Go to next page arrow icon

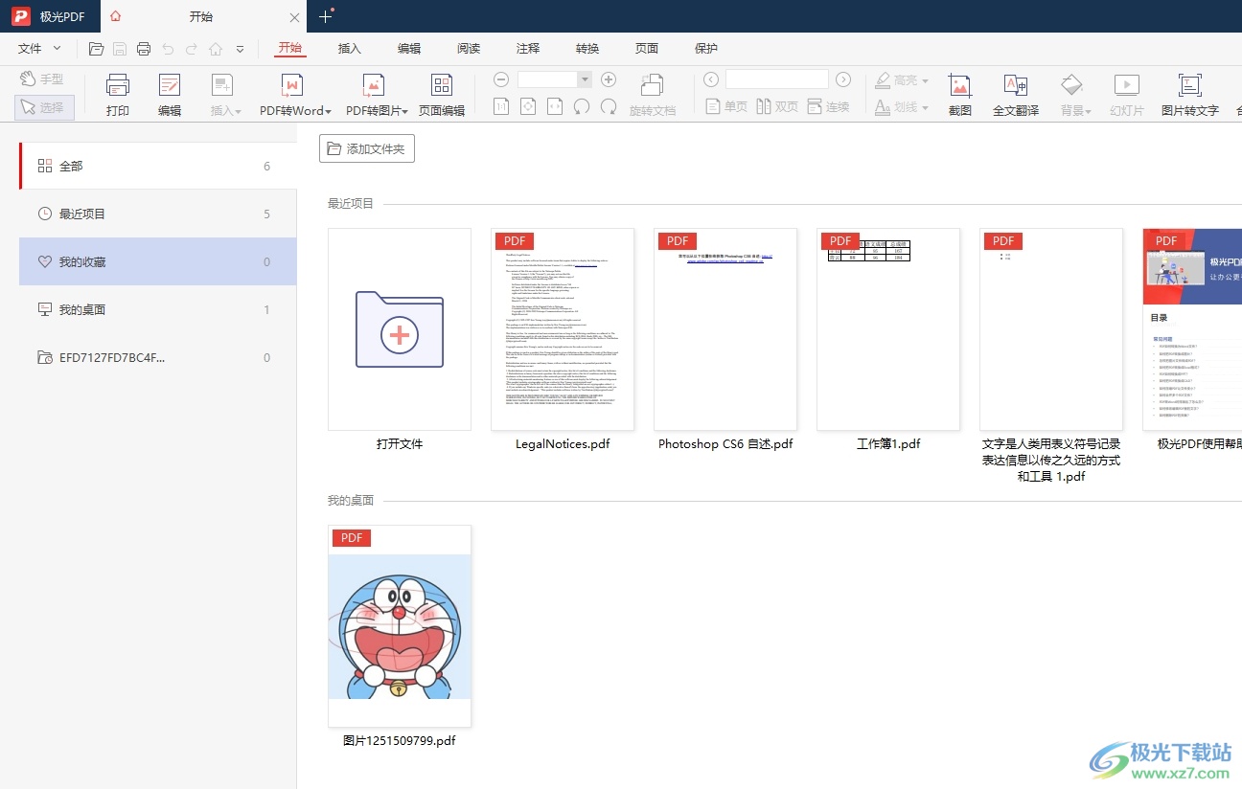coord(843,79)
